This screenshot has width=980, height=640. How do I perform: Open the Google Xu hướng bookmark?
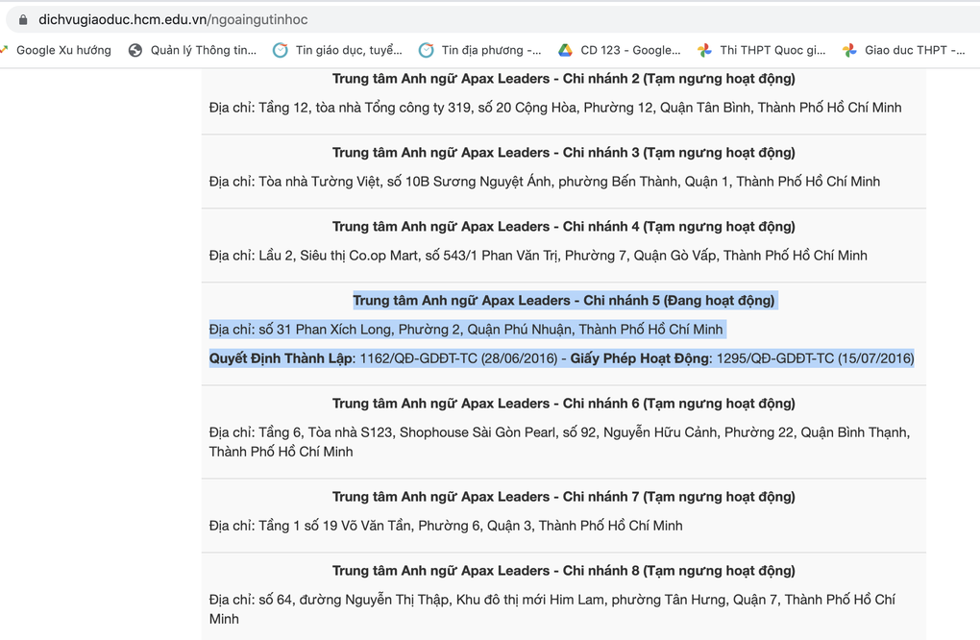coord(56,50)
